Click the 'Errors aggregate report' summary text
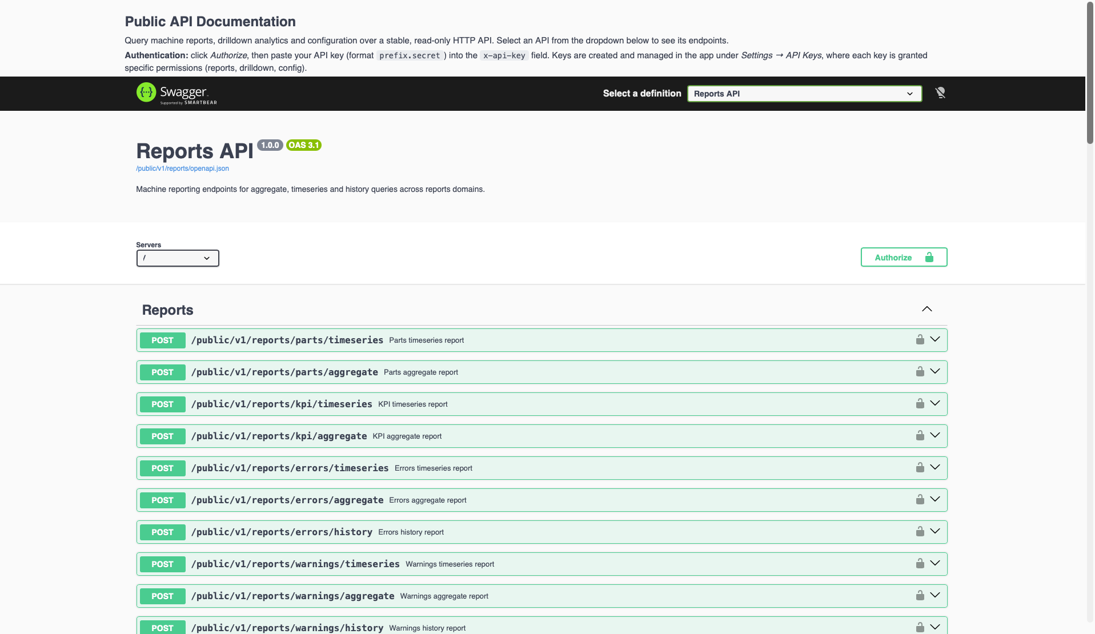Screen dimensions: 1095x634 [428, 500]
